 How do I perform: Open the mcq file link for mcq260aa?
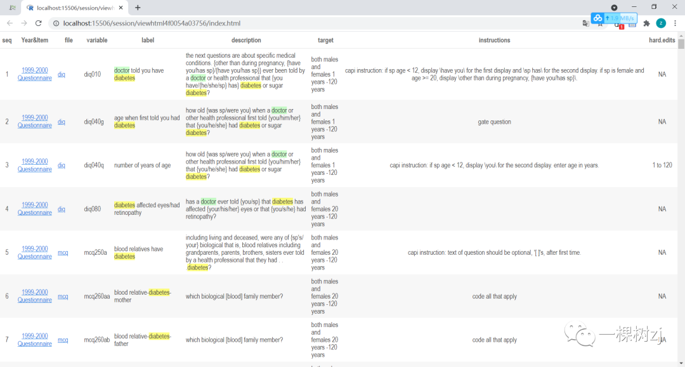click(x=63, y=296)
